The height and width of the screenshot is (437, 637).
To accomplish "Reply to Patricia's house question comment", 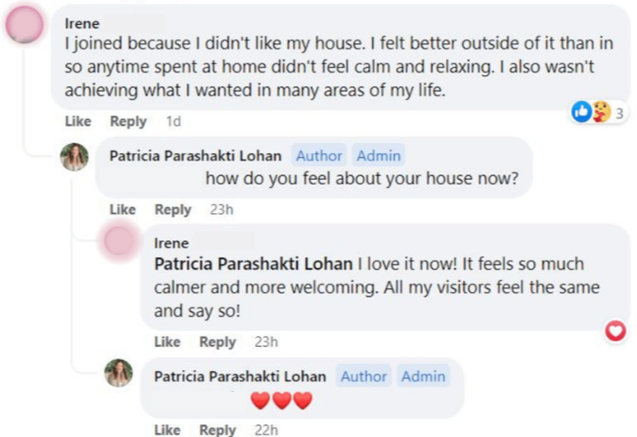I will click(173, 209).
